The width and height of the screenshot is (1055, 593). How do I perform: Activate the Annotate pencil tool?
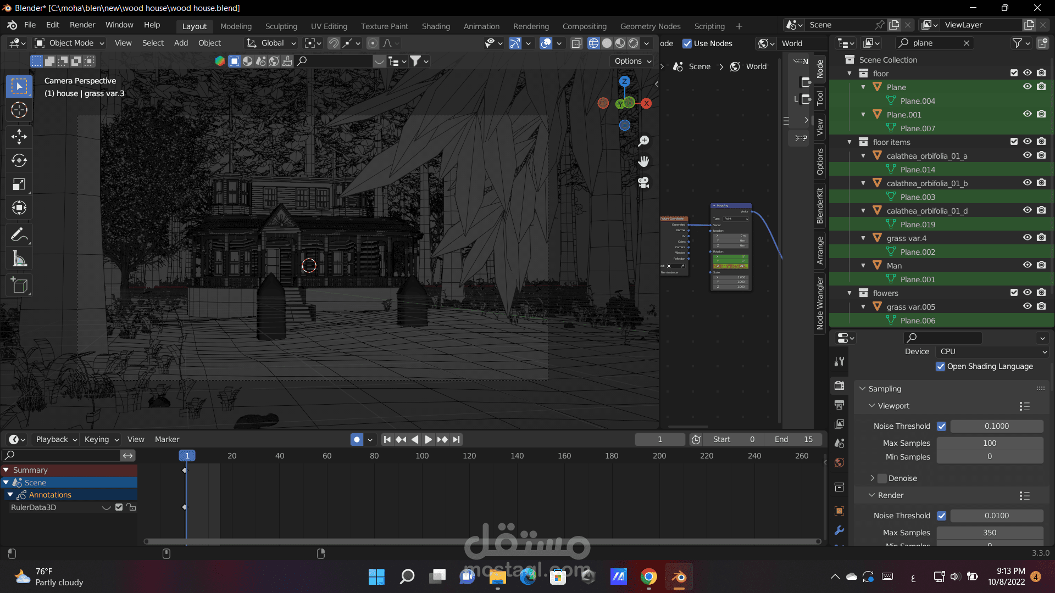click(x=19, y=235)
